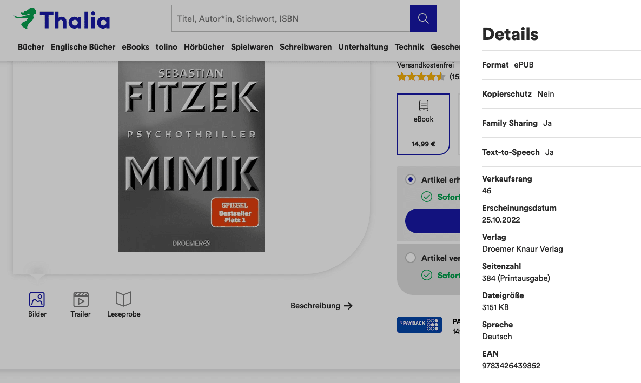Click the Sprache value Deutsch
Image resolution: width=641 pixels, height=383 pixels.
coord(497,337)
